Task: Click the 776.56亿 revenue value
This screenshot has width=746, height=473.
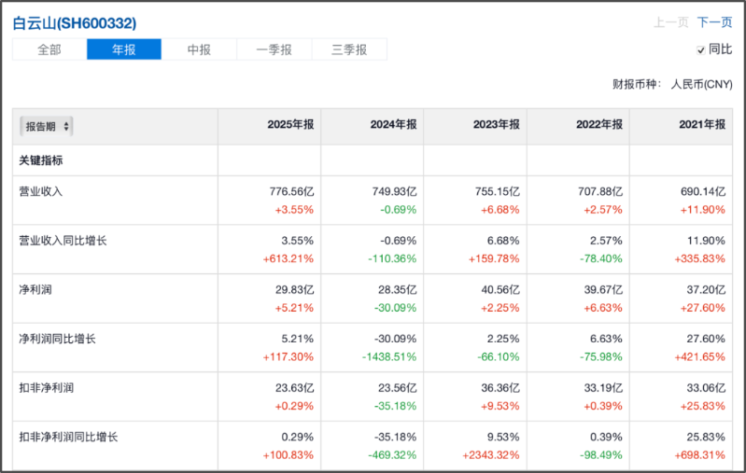Action: coord(291,191)
